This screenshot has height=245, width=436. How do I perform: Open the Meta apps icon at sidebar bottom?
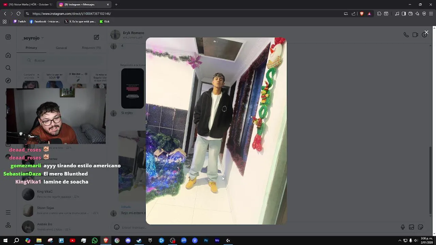8,225
